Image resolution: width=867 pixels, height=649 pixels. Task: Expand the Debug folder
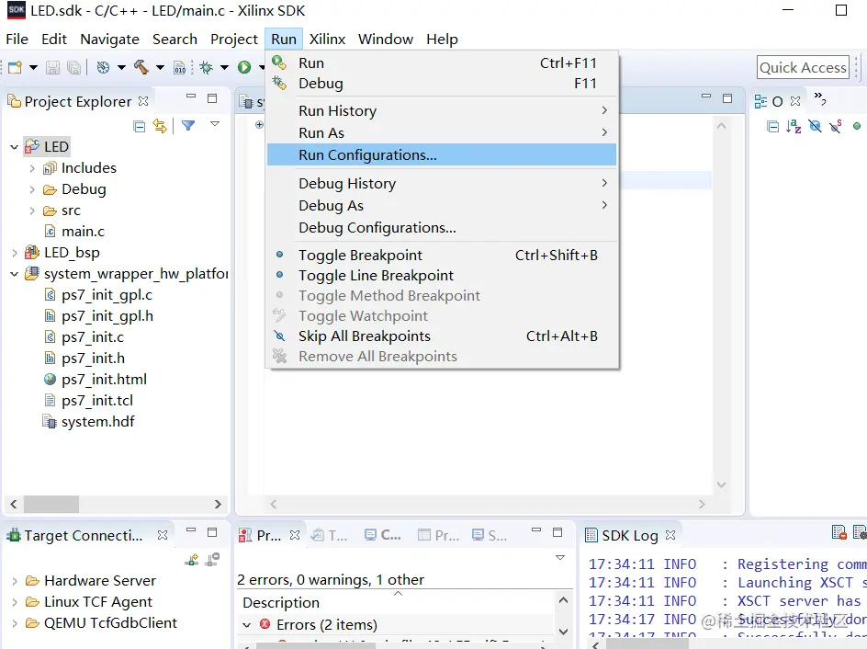(32, 189)
